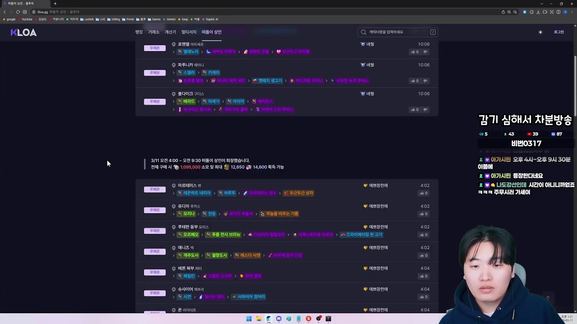Open the 떠돌이 상인 tab
The image size is (577, 324).
pyautogui.click(x=211, y=32)
